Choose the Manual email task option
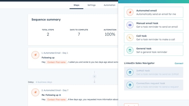The width and height of the screenshot is (189, 106). (x=153, y=25)
